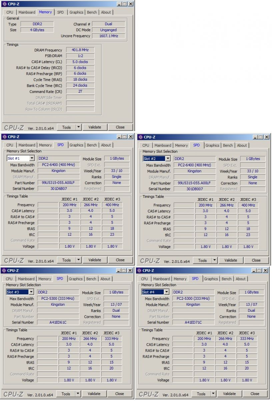Screen dimensions: 272x401
Task: Open the Slot #1 selection dropdown
Action: click(32, 158)
